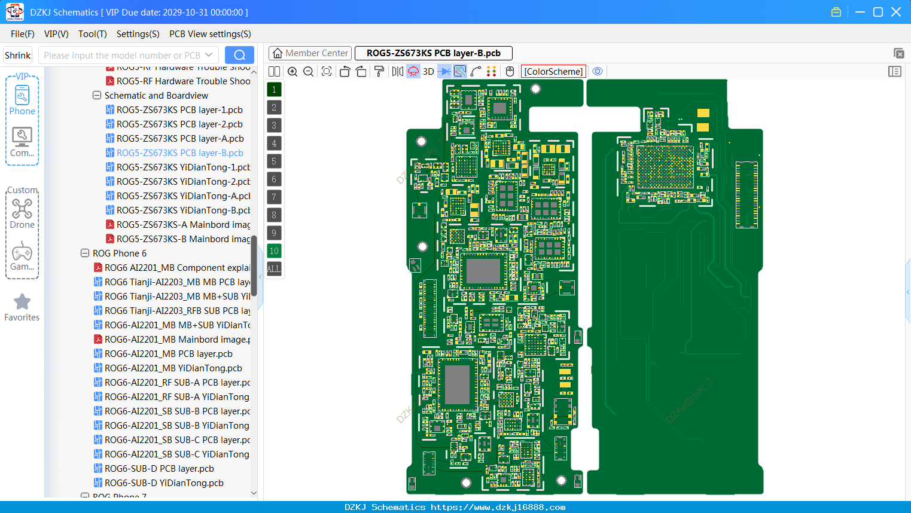Click the briefcase icon in title bar
911x513 pixels.
[x=836, y=12]
